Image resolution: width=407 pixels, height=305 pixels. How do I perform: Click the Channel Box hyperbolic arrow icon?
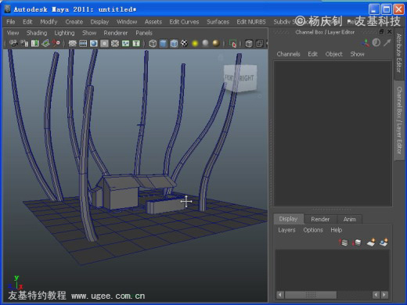point(387,42)
